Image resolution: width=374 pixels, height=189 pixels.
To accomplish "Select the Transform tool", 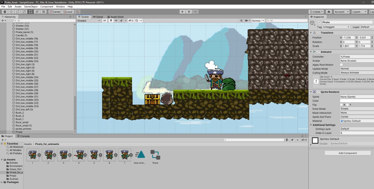I will coord(37,12).
